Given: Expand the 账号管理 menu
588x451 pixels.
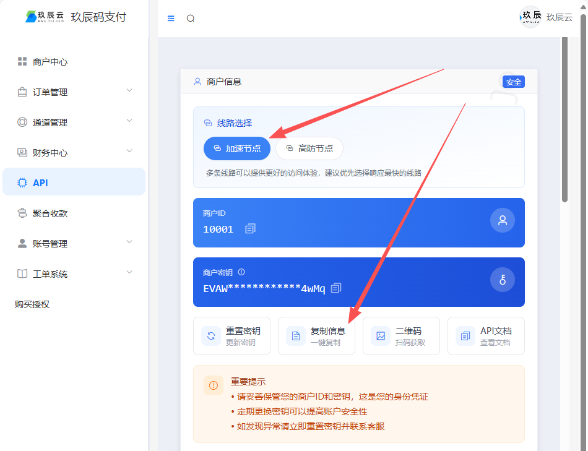Looking at the screenshot, I should tap(74, 244).
